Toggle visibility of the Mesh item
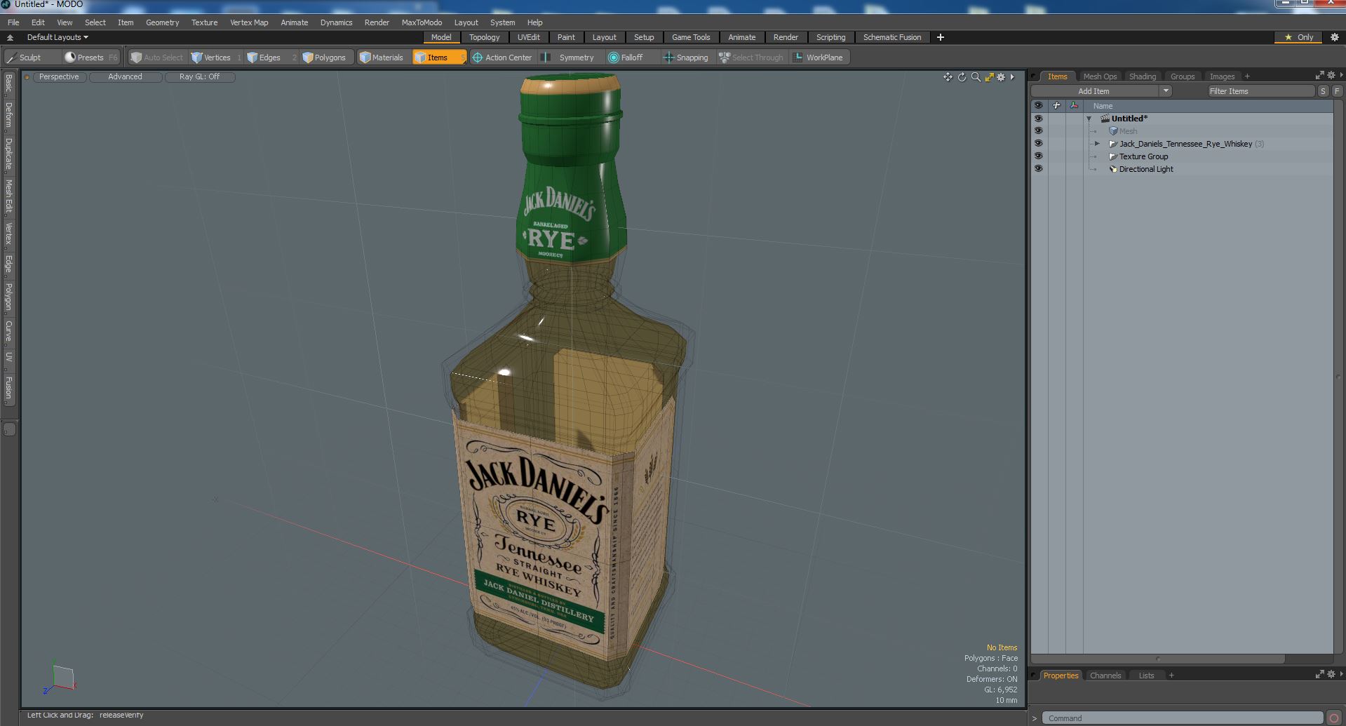 (x=1038, y=131)
